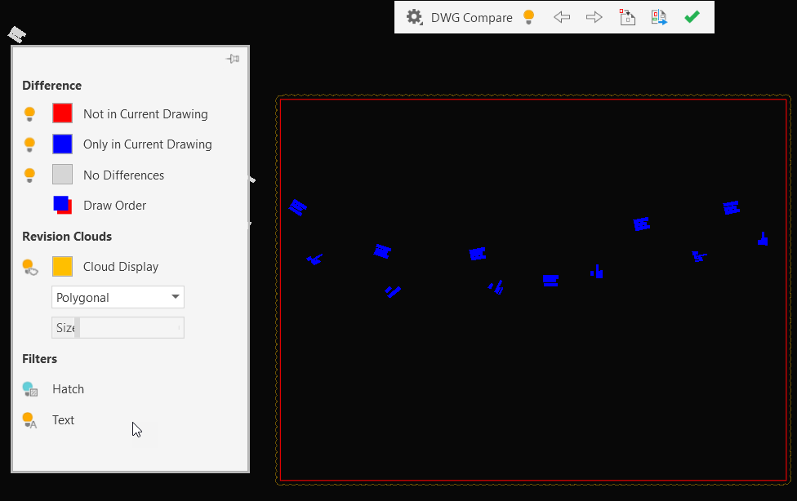Screen dimensions: 797x501
Task: Go to previous difference arrow
Action: click(562, 17)
